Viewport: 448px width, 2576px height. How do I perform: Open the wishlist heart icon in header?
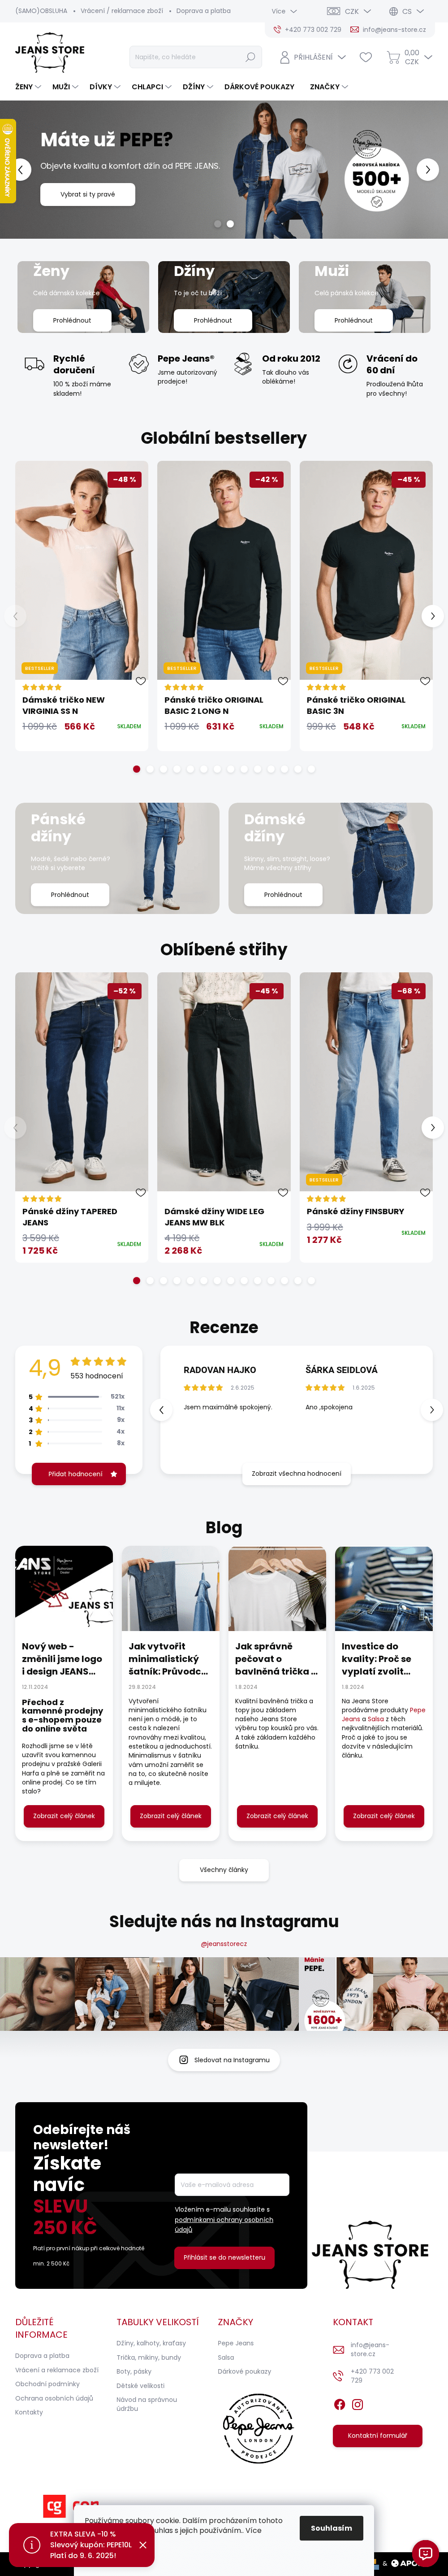pos(365,57)
